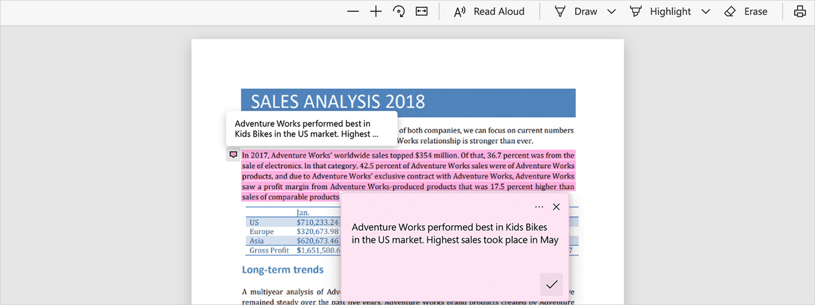Start Read Aloud
Viewport: 815px width, 305px height.
pos(489,11)
